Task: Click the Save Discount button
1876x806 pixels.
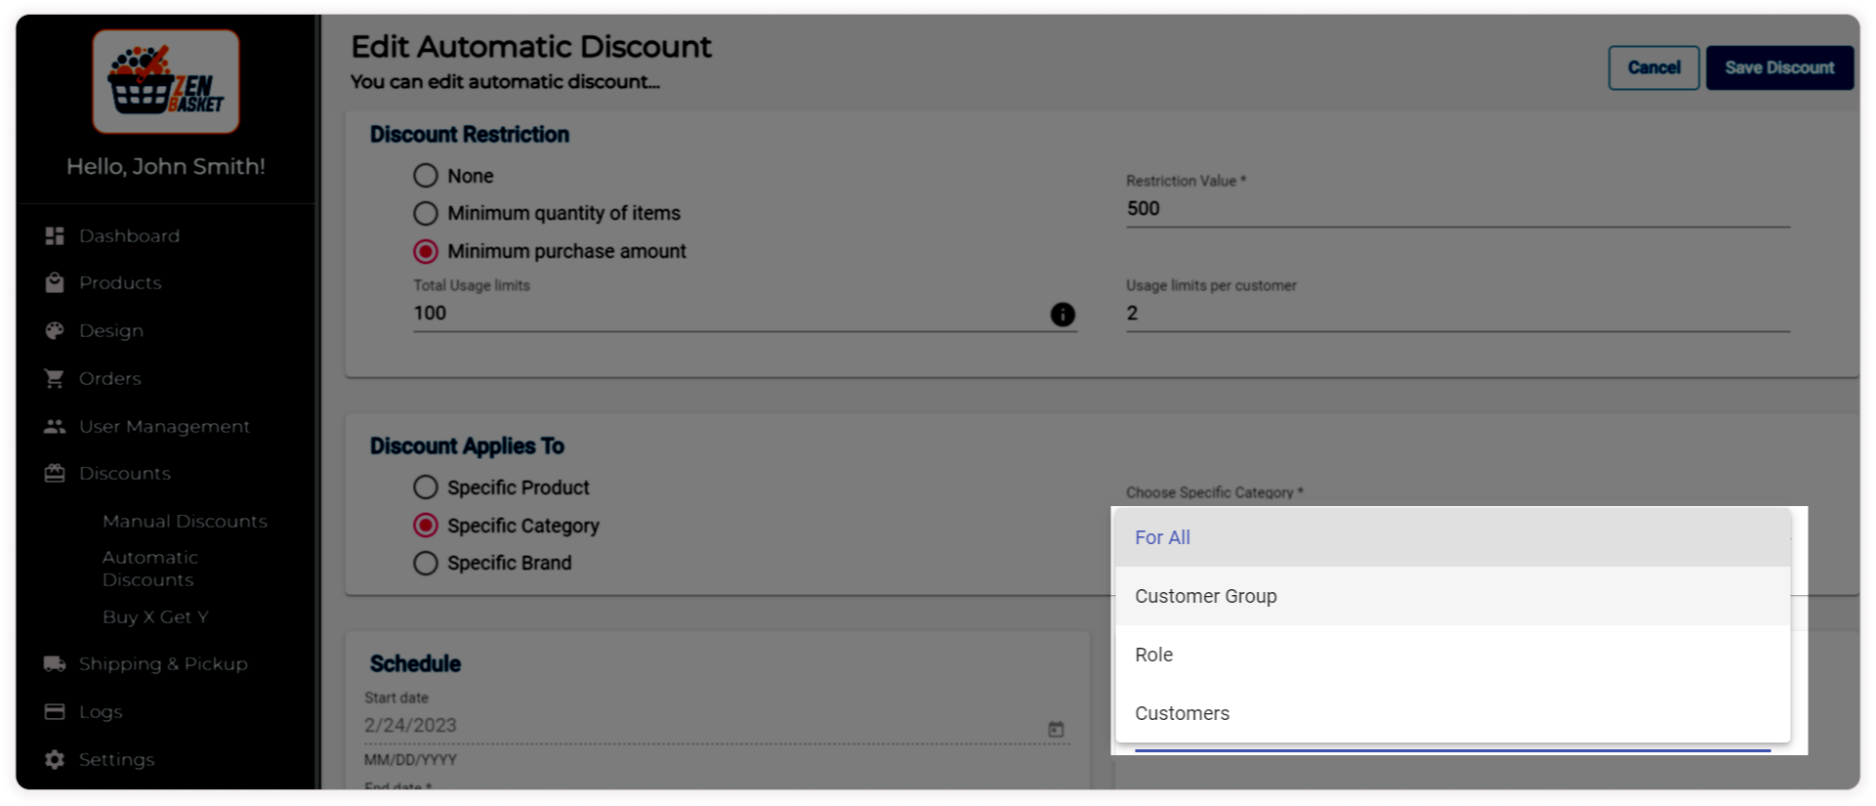Action: click(1778, 67)
